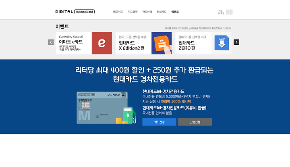Click the 카드 비교함 label
290x167 pixels.
221,12
